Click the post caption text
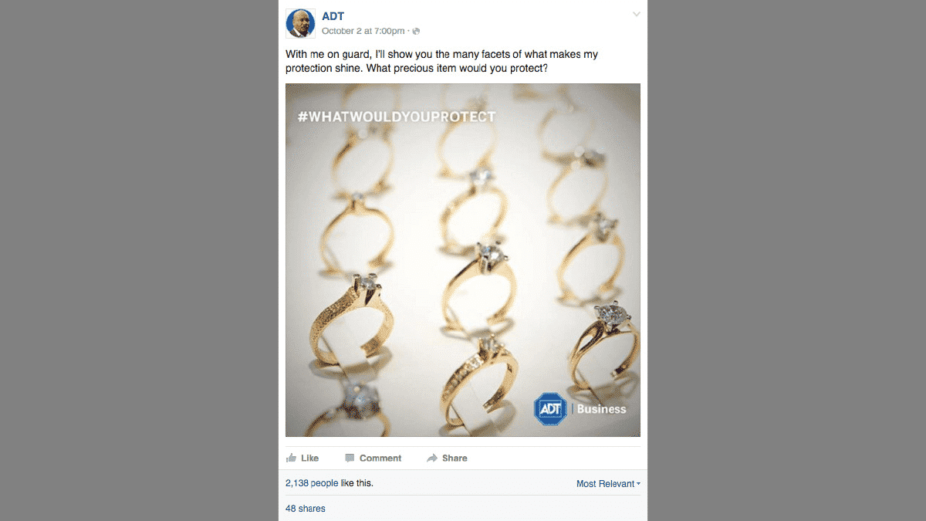This screenshot has width=926, height=521. [441, 61]
